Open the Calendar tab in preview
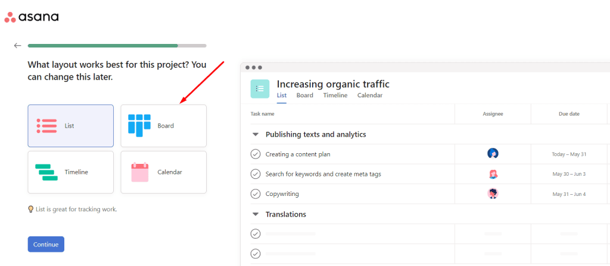 click(x=369, y=95)
